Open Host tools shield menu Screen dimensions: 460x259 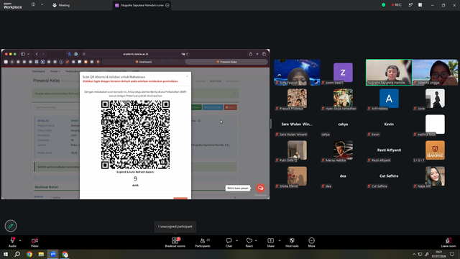[292, 242]
